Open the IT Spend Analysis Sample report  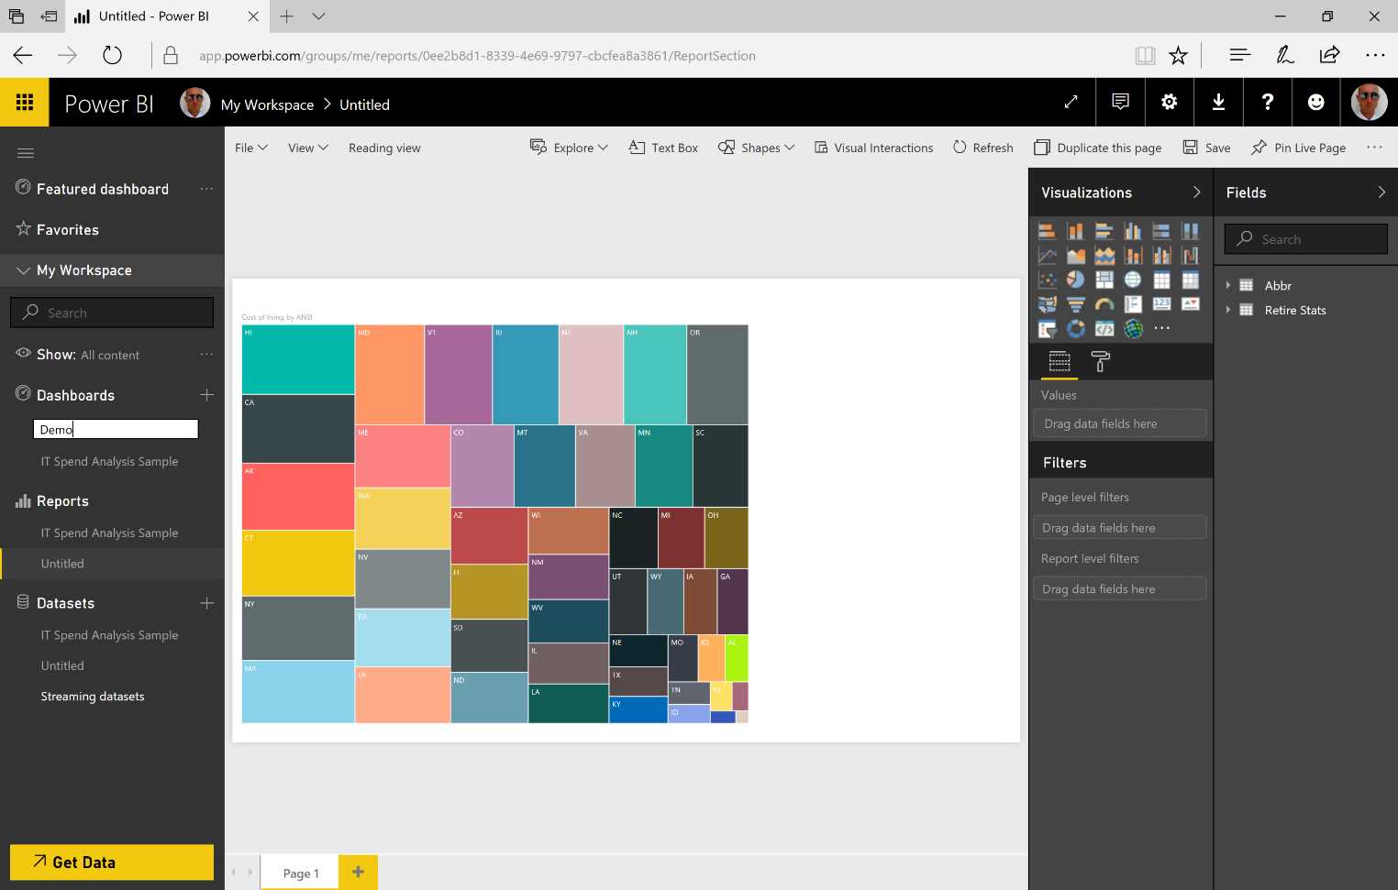tap(108, 533)
